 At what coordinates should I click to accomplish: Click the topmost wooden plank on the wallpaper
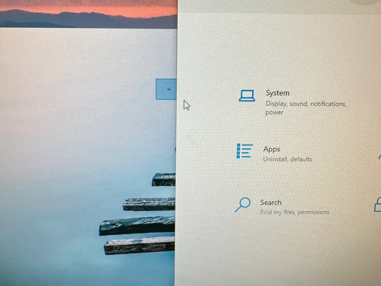[164, 180]
